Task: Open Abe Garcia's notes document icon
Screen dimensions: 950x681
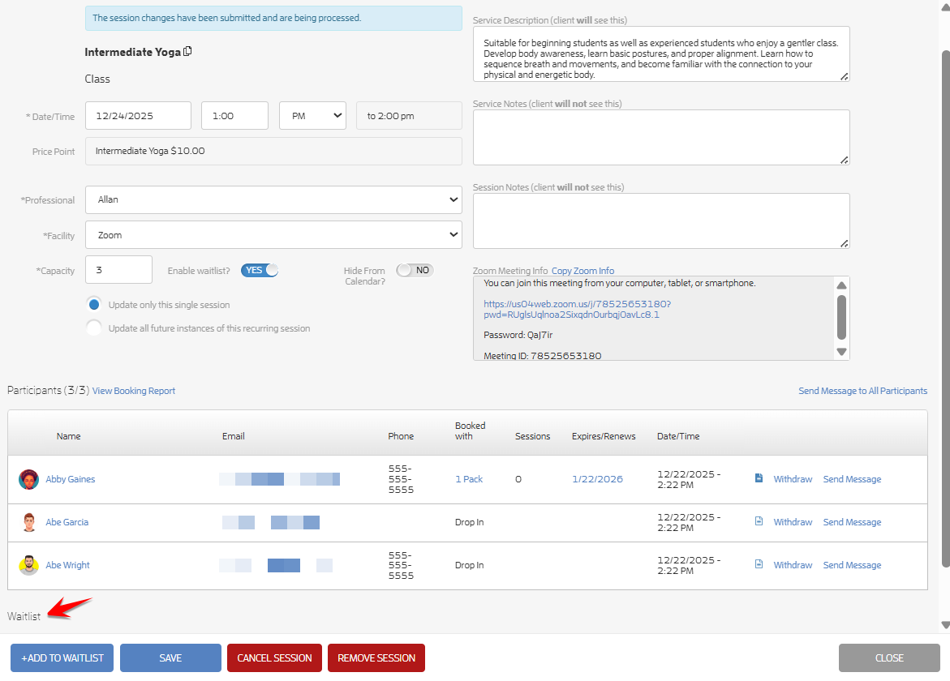Action: pos(759,521)
